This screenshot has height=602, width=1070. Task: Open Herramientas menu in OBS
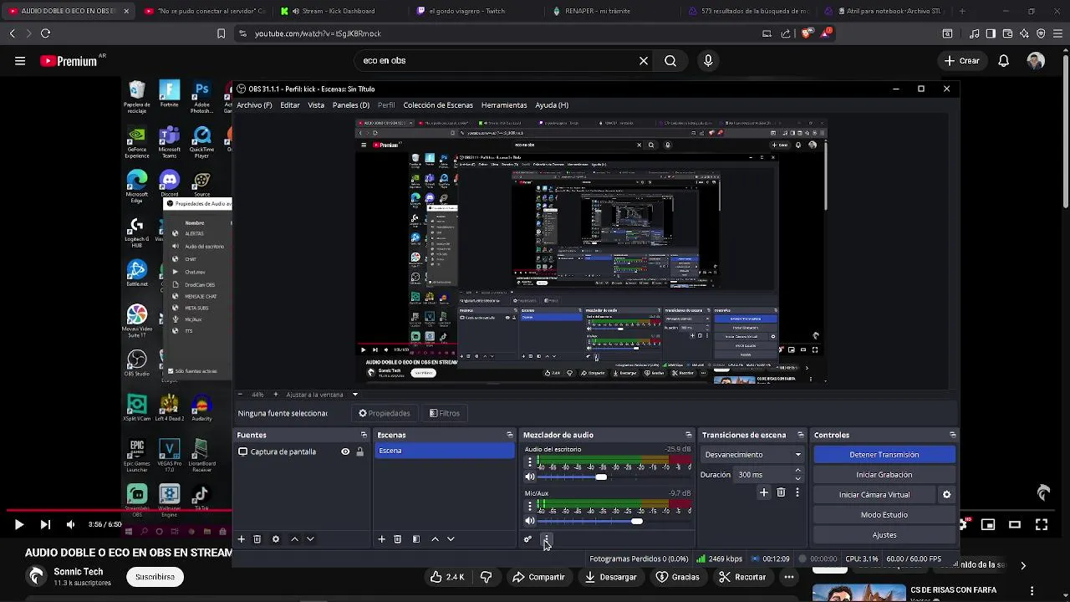504,105
